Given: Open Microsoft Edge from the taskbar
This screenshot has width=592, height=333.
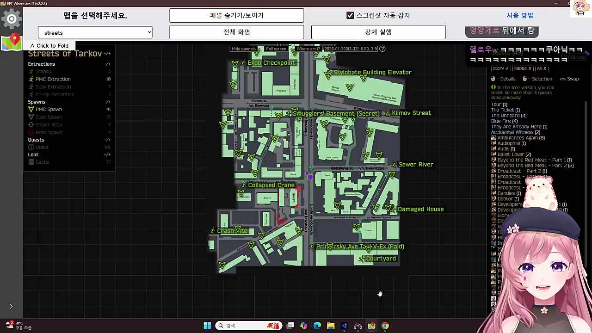Looking at the screenshot, I should pos(317,326).
